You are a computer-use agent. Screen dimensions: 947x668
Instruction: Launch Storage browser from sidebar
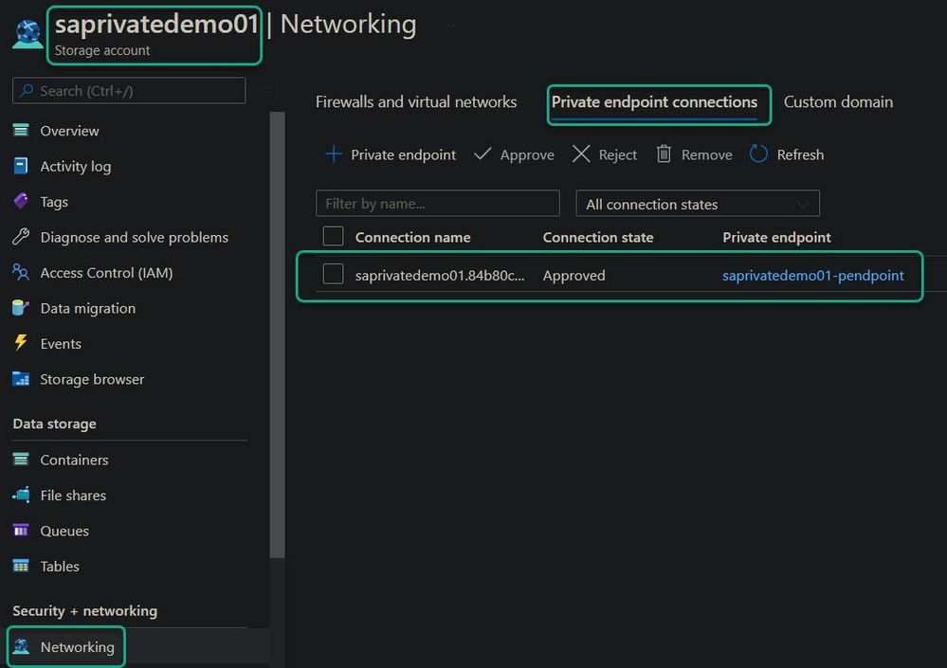pyautogui.click(x=92, y=379)
